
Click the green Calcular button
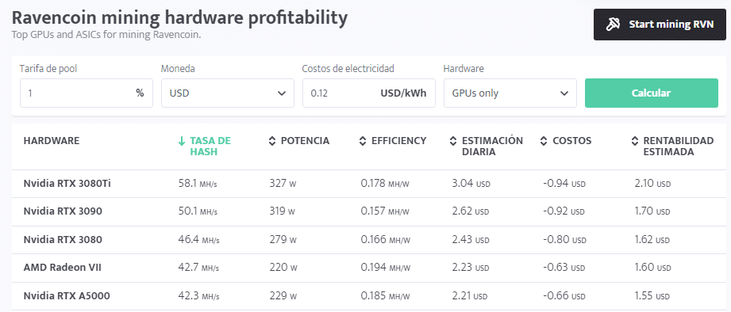(652, 93)
